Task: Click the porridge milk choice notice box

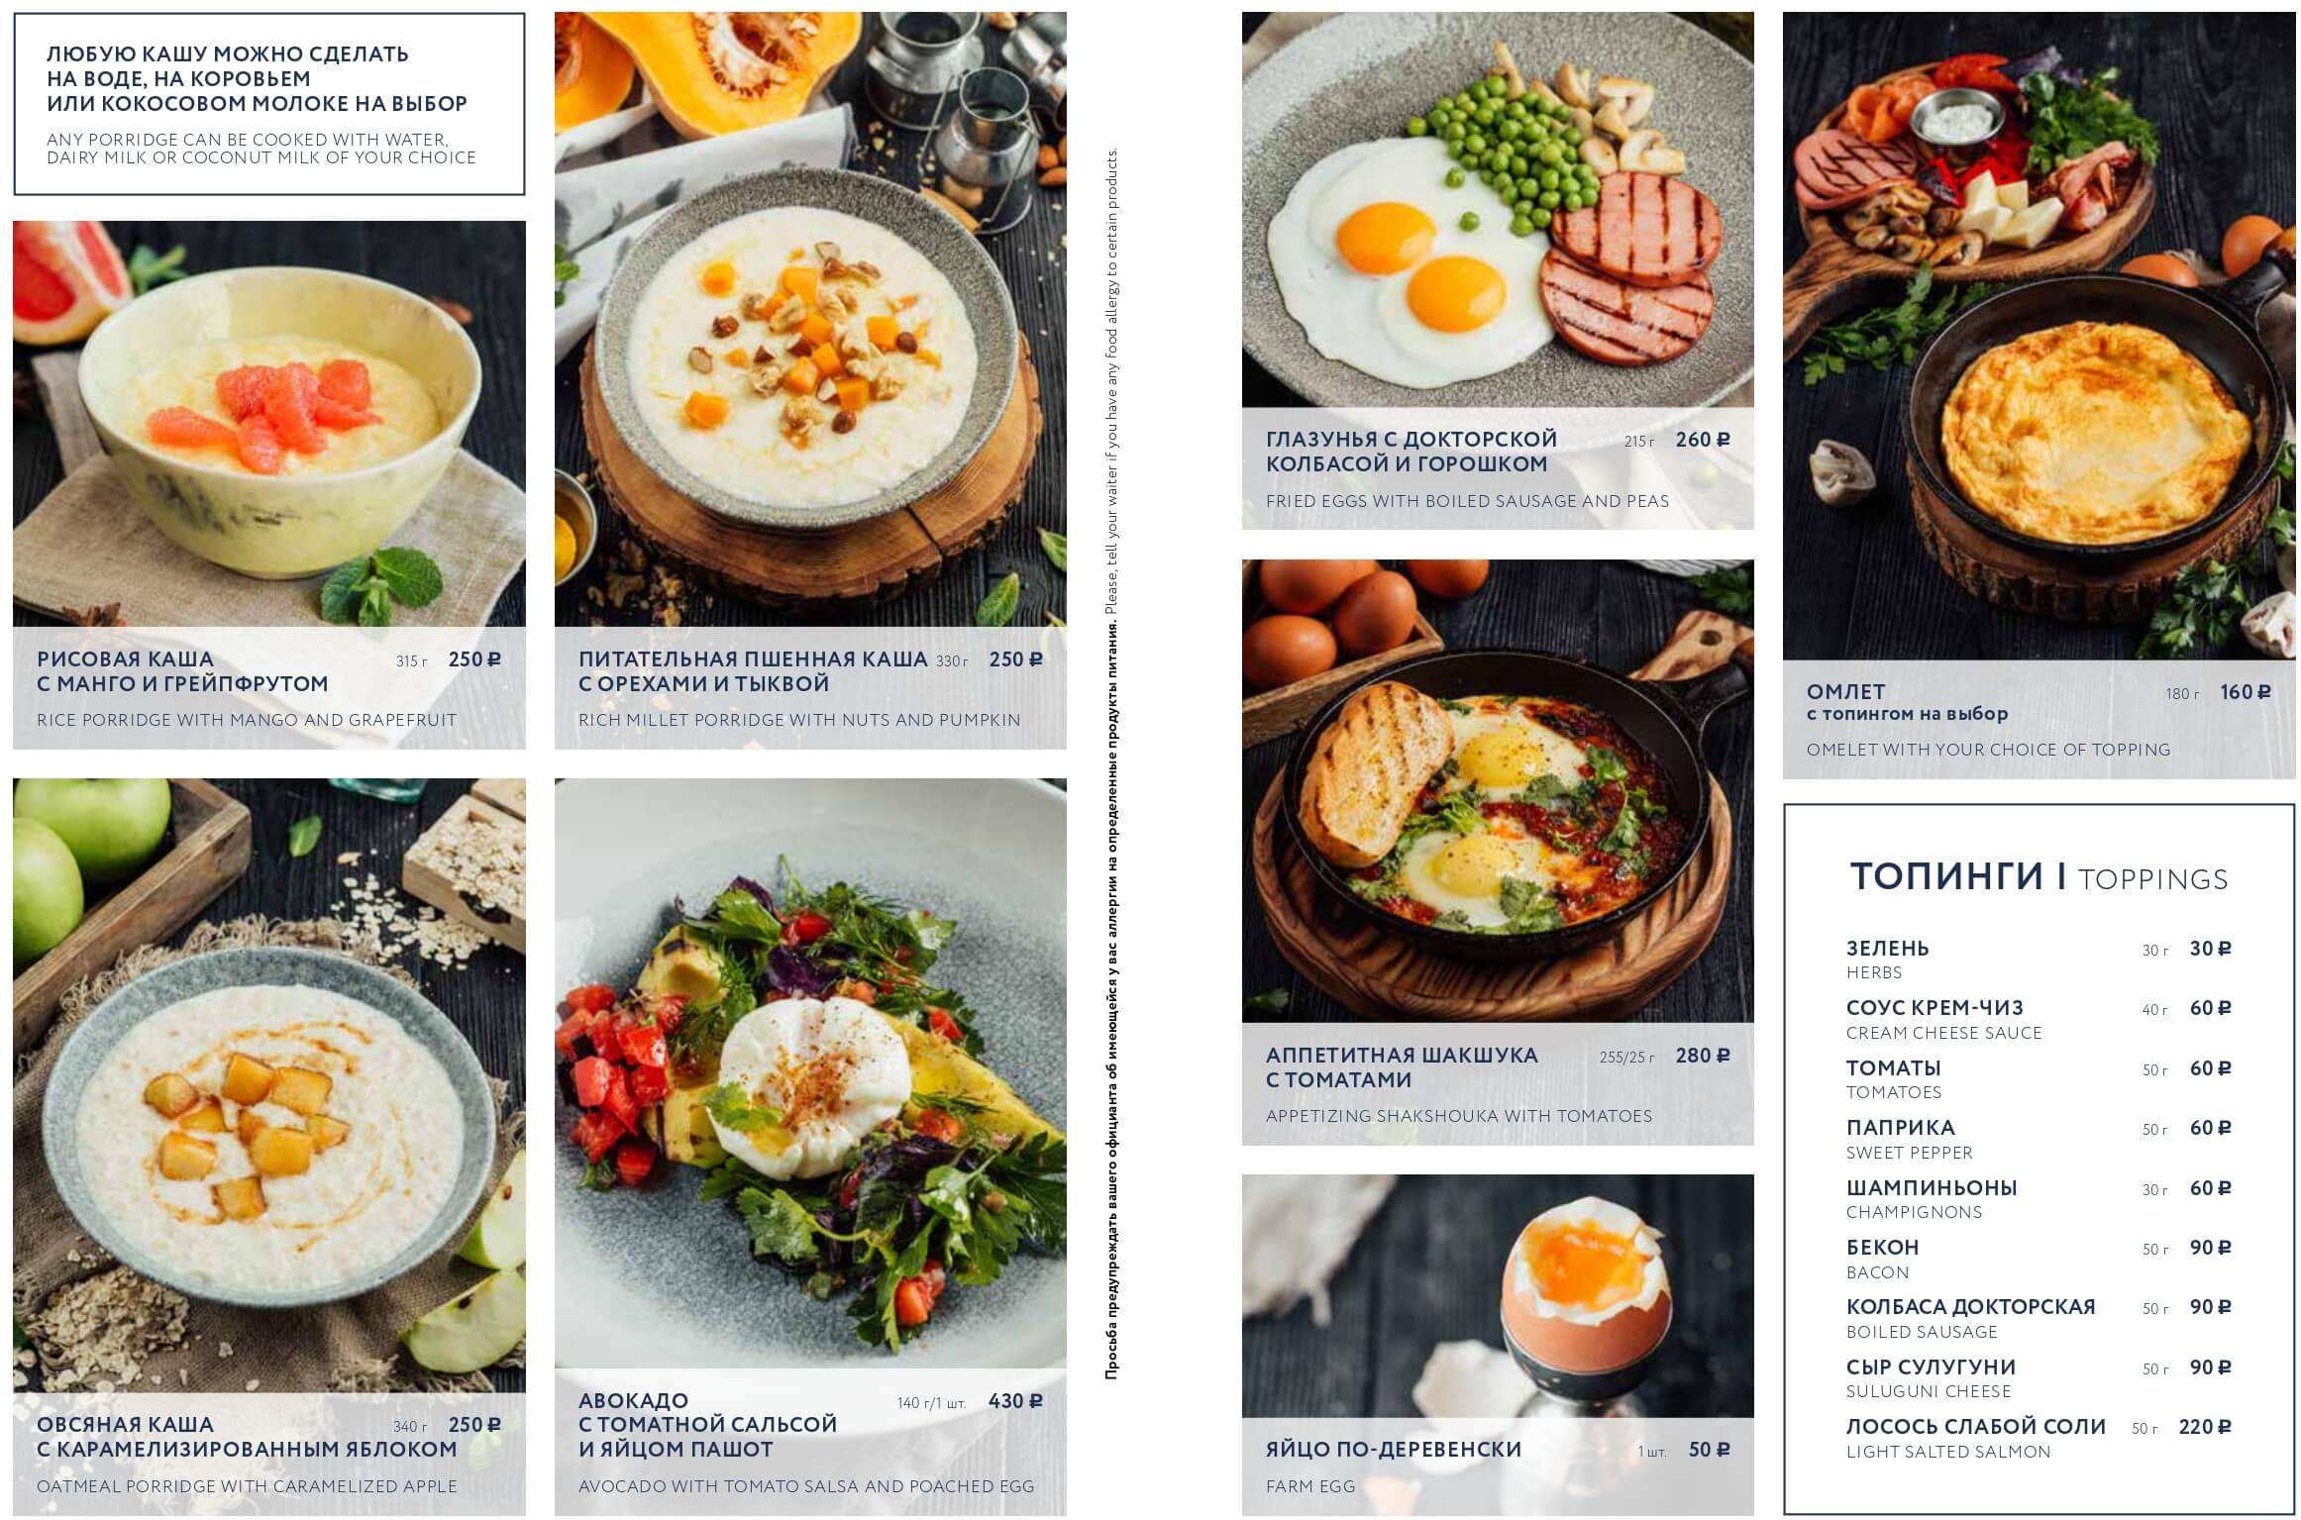Action: point(268,104)
